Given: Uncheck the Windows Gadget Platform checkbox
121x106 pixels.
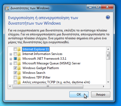Looking at the screenshot, I should pos(15,68).
